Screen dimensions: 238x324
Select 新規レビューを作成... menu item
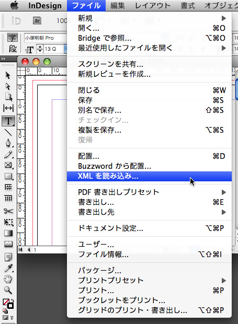149,74
